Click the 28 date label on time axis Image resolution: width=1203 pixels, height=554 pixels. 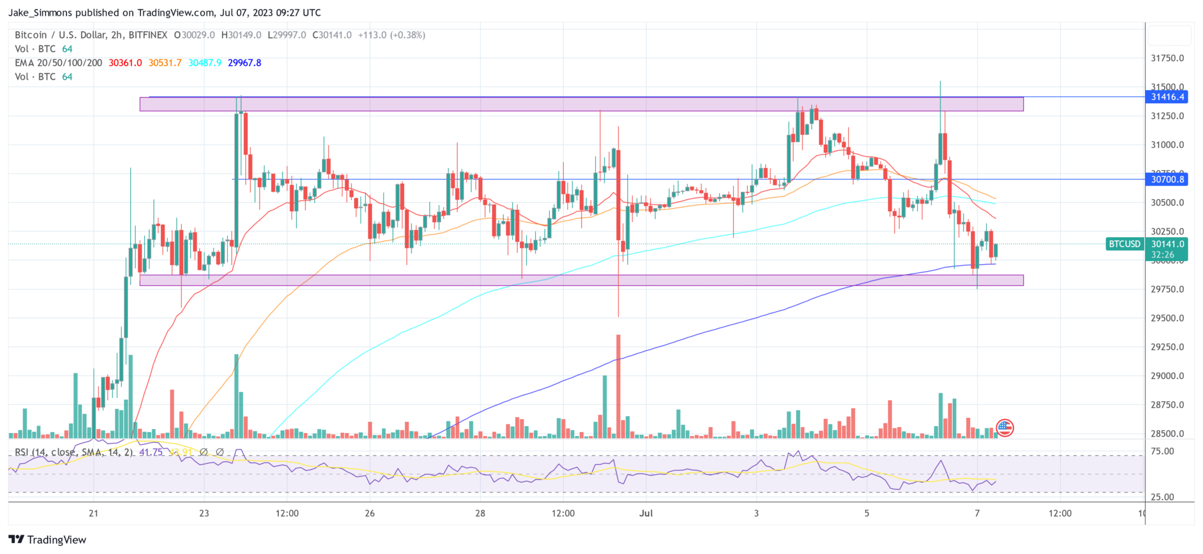click(x=480, y=514)
